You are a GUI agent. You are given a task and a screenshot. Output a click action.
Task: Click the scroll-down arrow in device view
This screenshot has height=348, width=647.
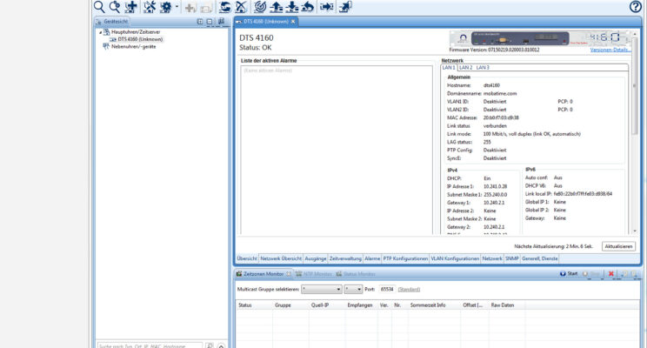[635, 231]
